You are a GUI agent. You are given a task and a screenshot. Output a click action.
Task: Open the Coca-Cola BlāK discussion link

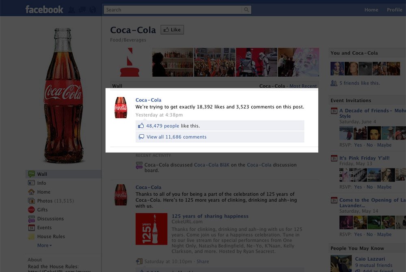point(212,165)
